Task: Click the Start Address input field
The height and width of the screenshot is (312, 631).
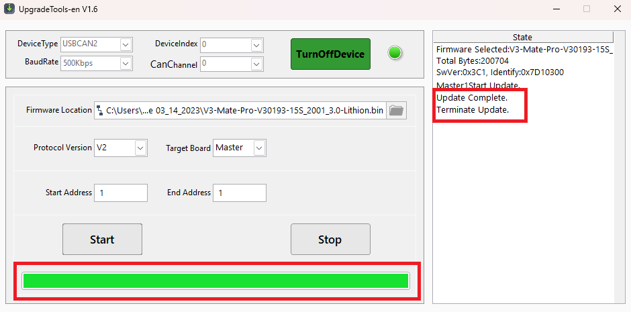Action: tap(121, 193)
